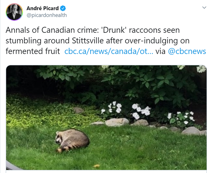Click the large gray rock beside flowers

(116, 122)
